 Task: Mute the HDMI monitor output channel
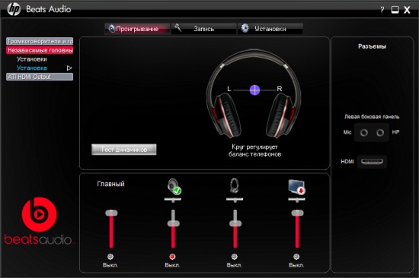[296, 257]
